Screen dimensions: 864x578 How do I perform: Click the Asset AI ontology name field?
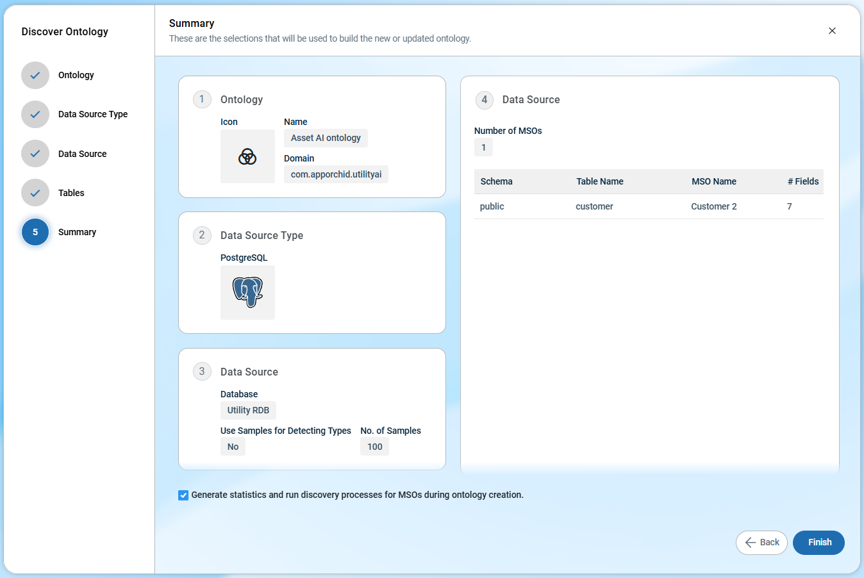[326, 138]
